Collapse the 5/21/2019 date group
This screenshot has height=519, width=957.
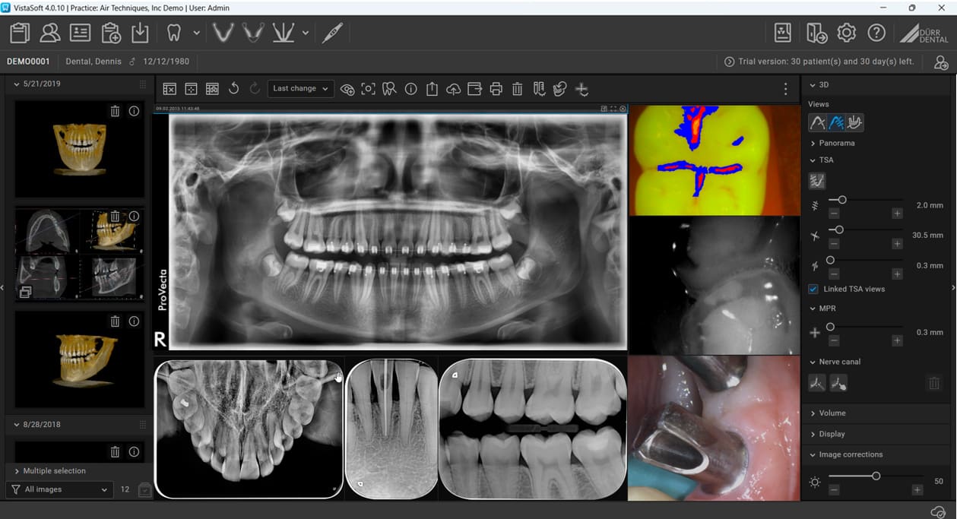point(17,84)
